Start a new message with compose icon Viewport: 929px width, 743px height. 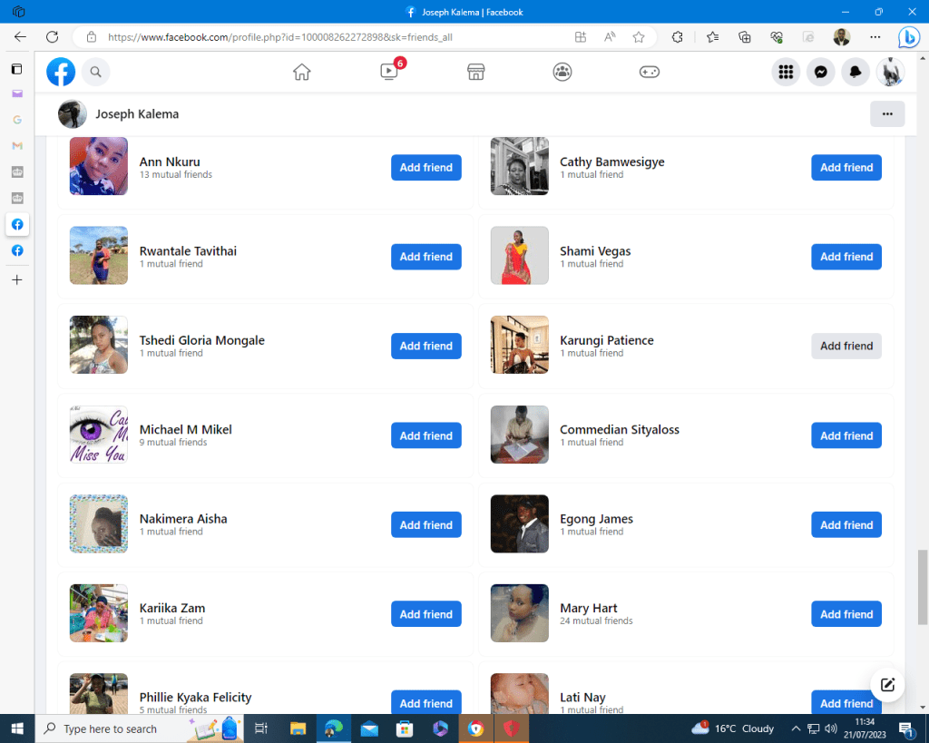(887, 685)
